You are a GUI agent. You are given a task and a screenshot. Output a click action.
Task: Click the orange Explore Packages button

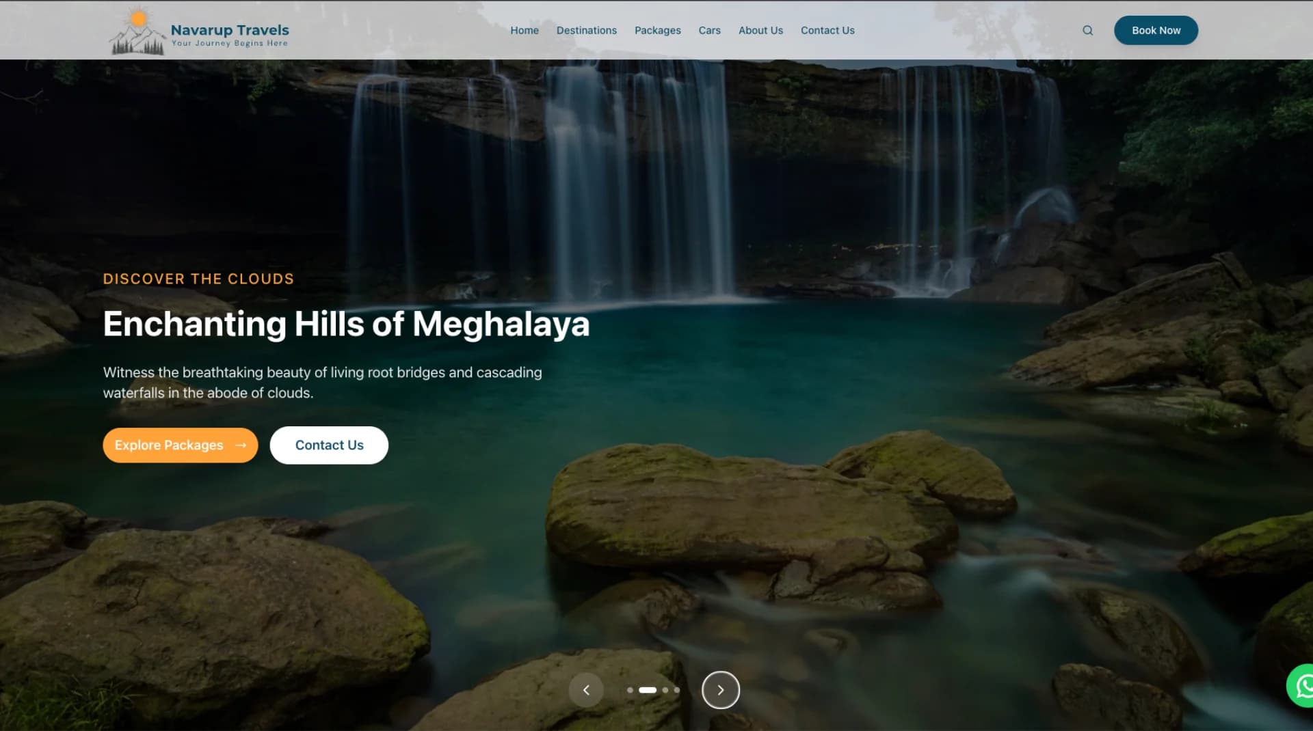pos(180,445)
